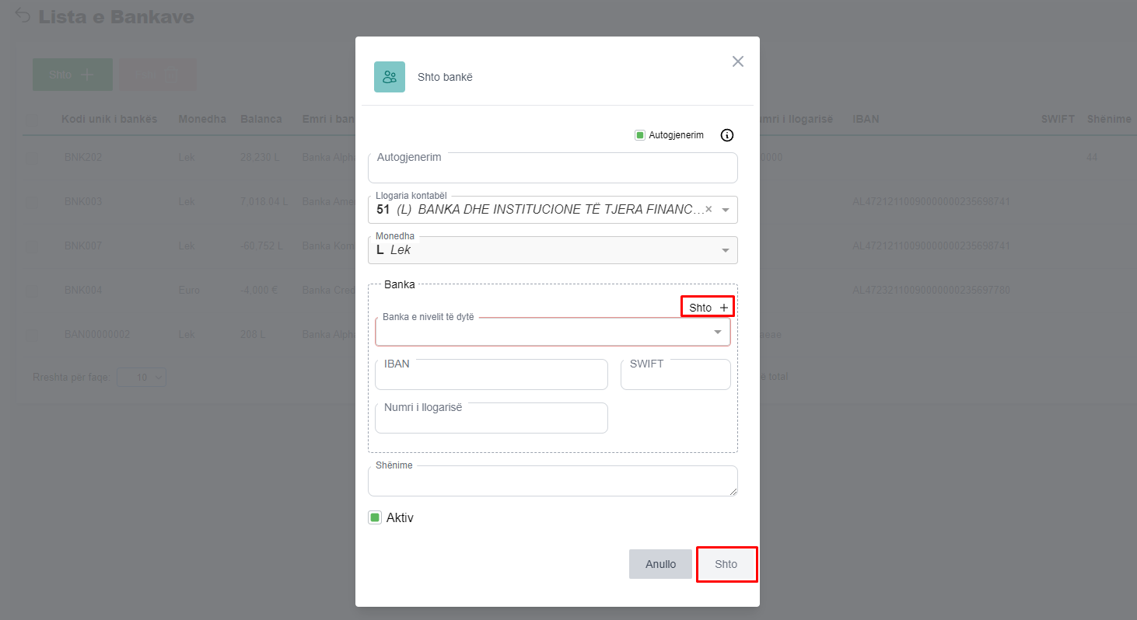Focus the SWIFT text field
Screen dimensions: 1137x620
pyautogui.click(x=675, y=375)
